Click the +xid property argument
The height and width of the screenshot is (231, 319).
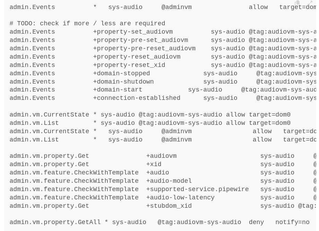(154, 164)
